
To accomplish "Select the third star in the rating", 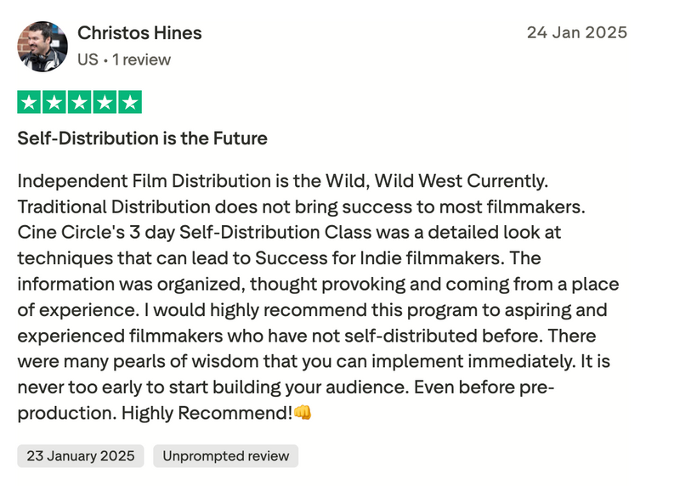I will point(79,103).
